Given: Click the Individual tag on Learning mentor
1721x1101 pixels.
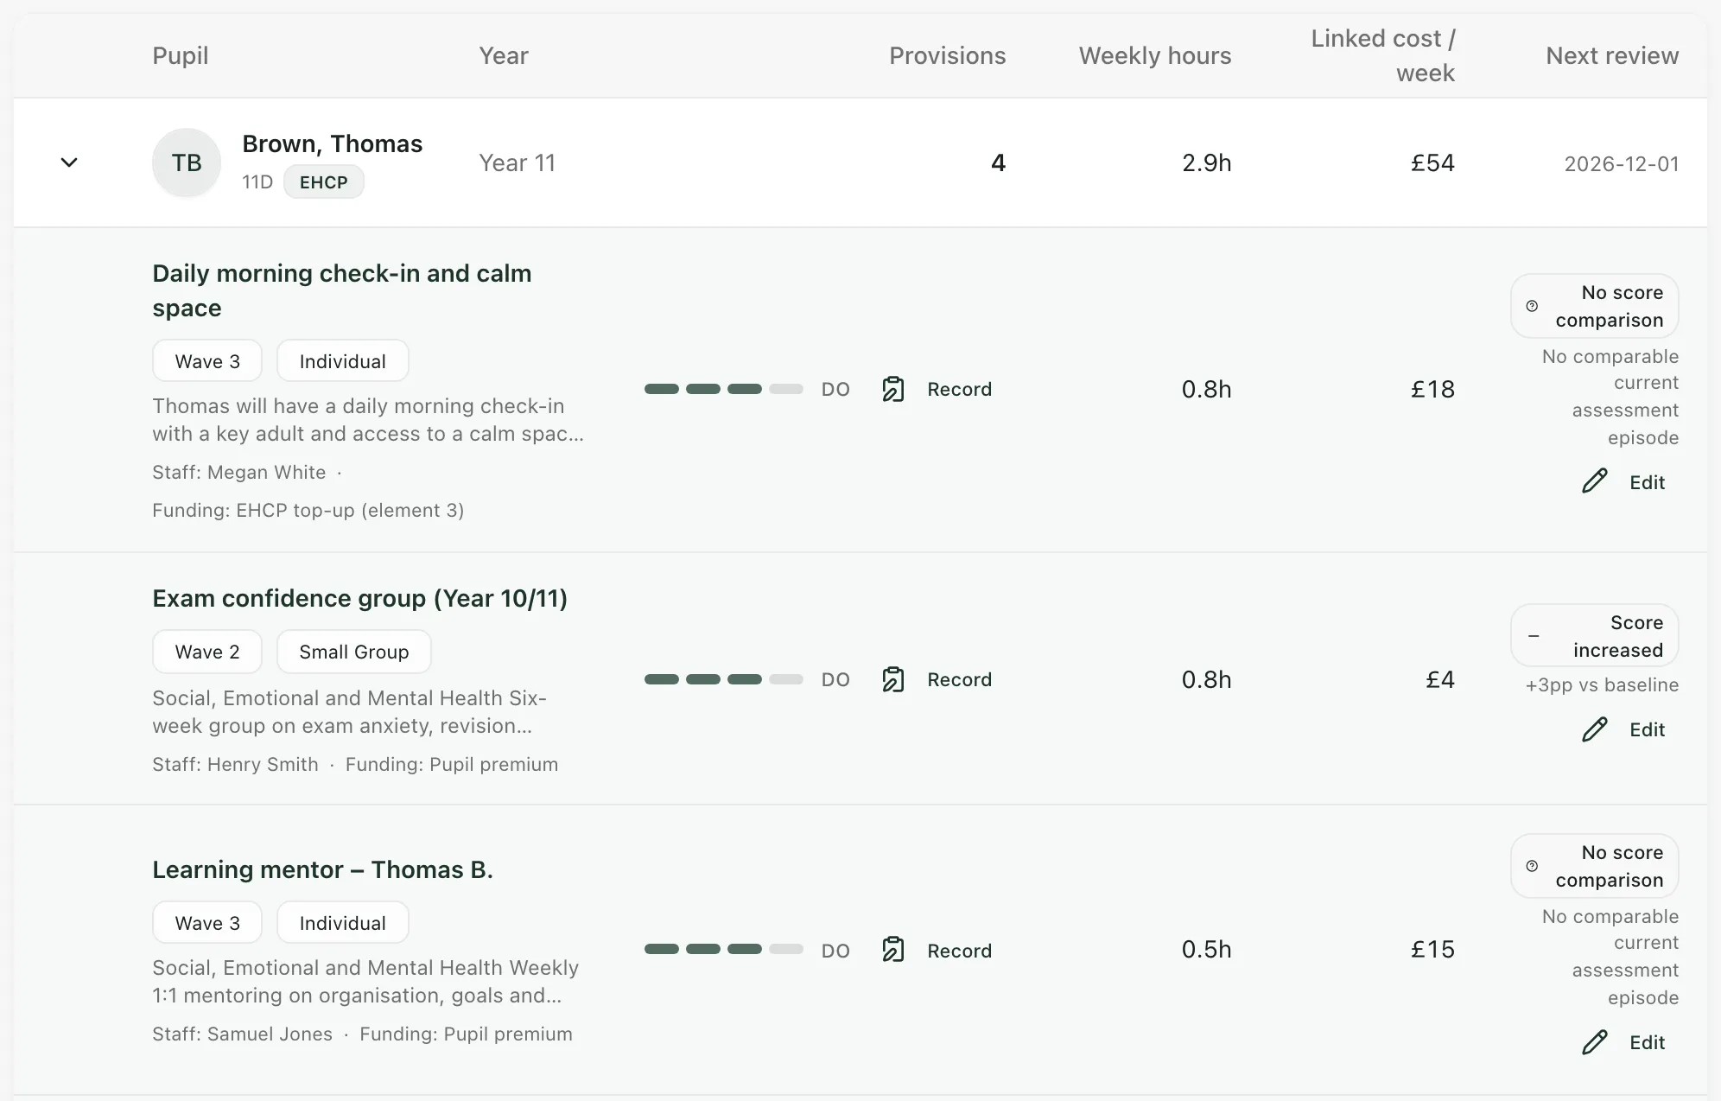Looking at the screenshot, I should click(x=343, y=923).
